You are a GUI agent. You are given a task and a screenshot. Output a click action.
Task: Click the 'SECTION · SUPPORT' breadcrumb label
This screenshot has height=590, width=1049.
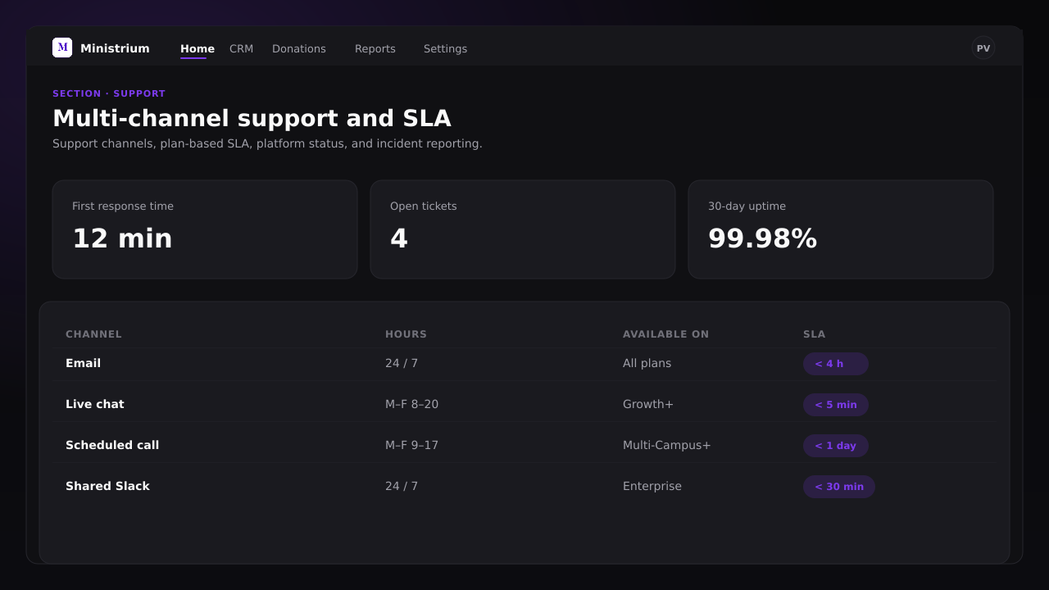coord(109,93)
